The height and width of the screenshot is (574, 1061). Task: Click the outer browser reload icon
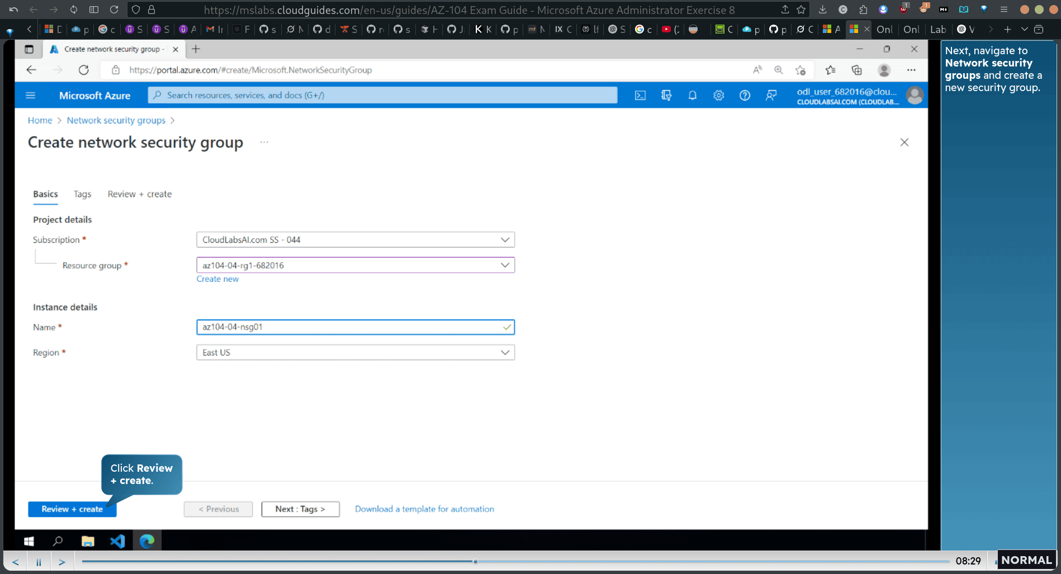[x=114, y=10]
